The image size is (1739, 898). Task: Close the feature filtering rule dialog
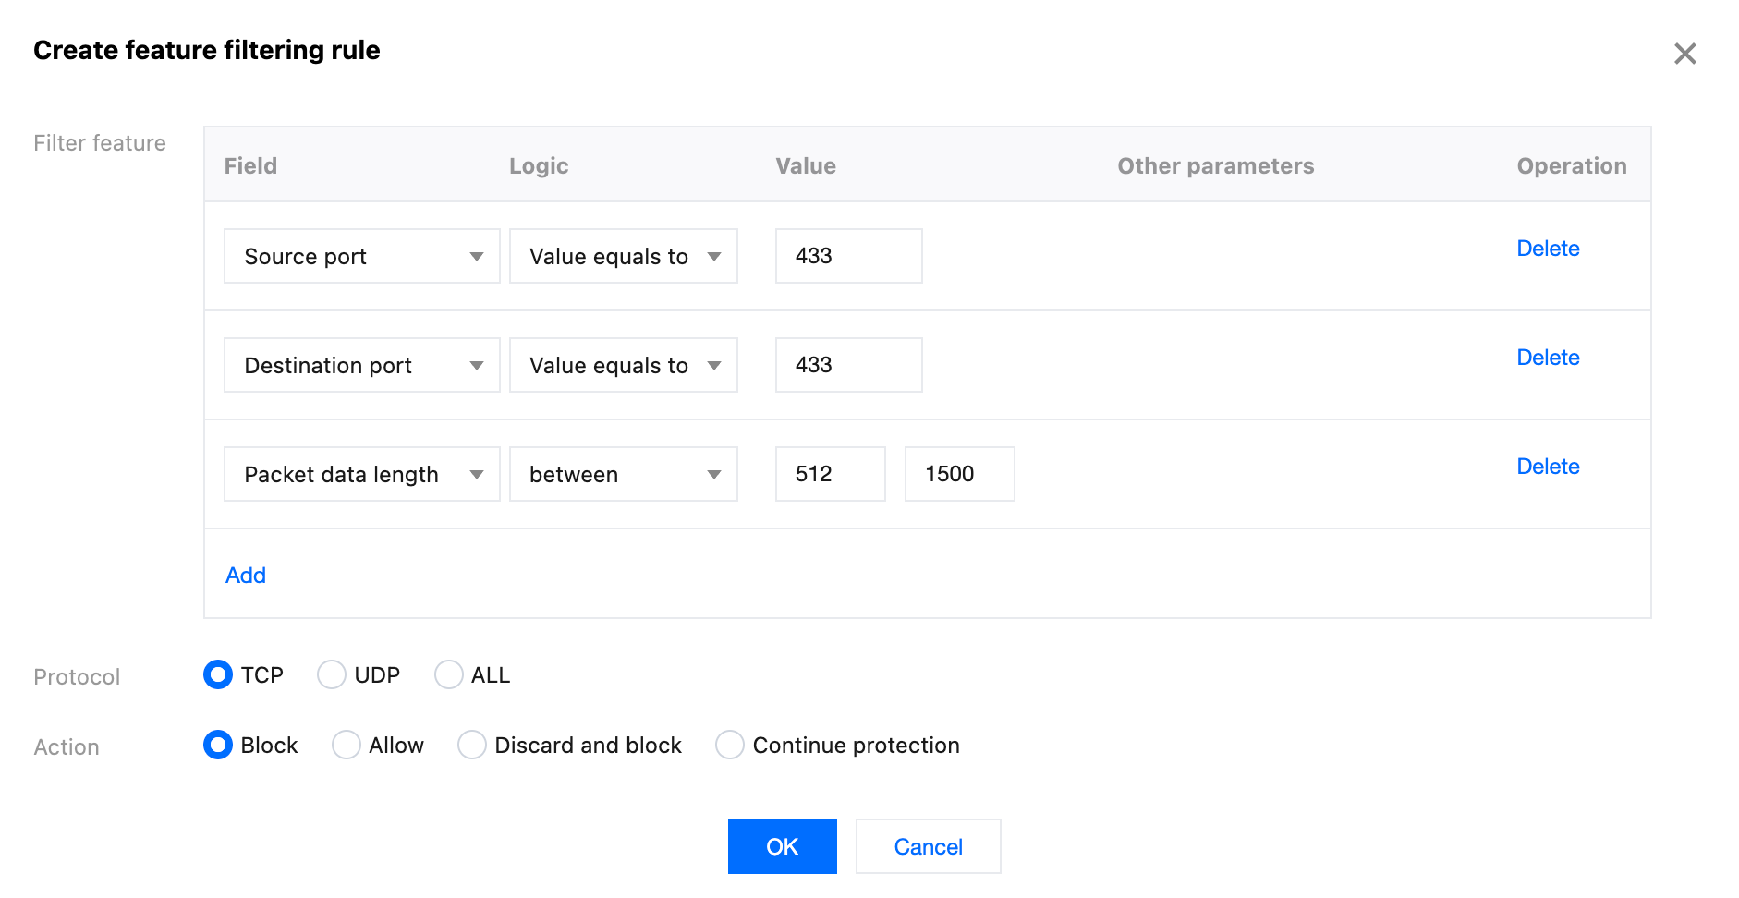1684,54
